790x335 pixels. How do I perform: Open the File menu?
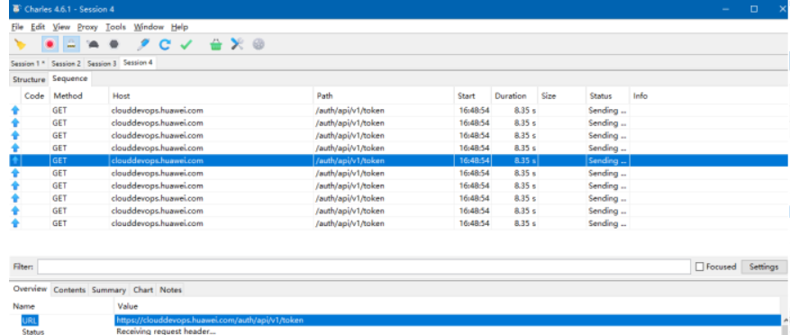pyautogui.click(x=17, y=27)
